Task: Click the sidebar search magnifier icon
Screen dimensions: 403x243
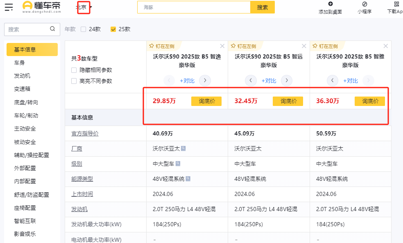Action: [52, 29]
